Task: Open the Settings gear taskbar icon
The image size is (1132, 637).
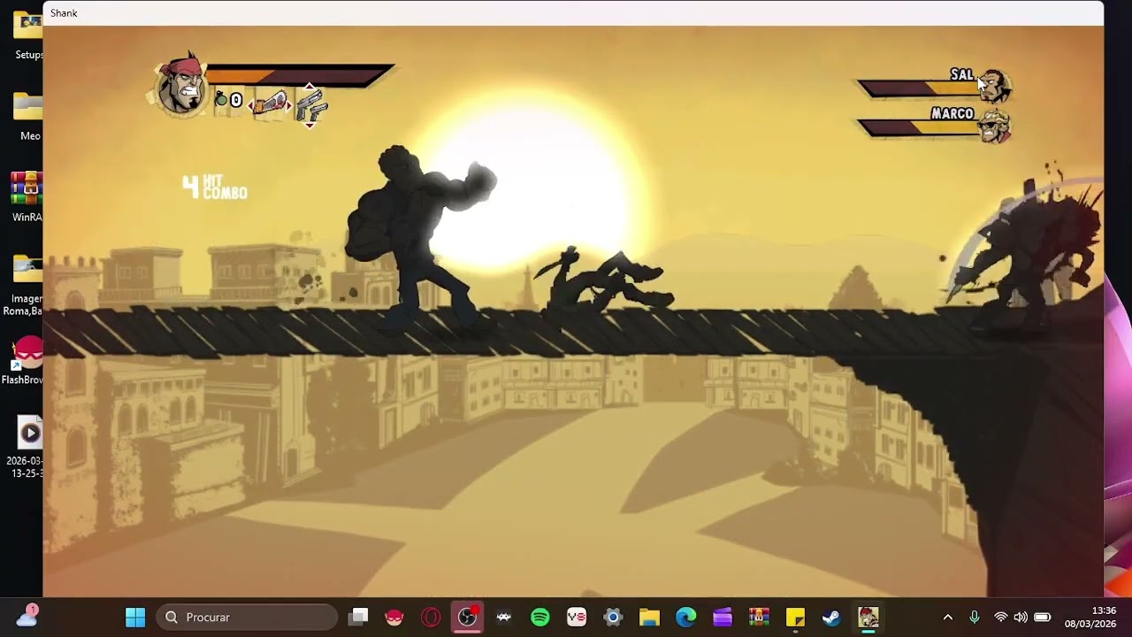Action: pos(613,618)
